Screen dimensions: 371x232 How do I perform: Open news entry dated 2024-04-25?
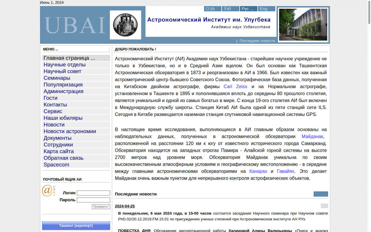tap(125, 206)
